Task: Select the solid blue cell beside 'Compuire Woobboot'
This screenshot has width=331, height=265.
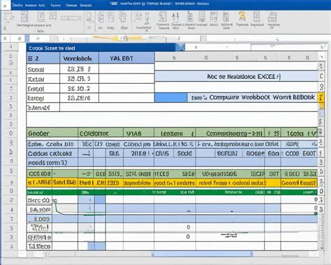Action: click(x=171, y=97)
